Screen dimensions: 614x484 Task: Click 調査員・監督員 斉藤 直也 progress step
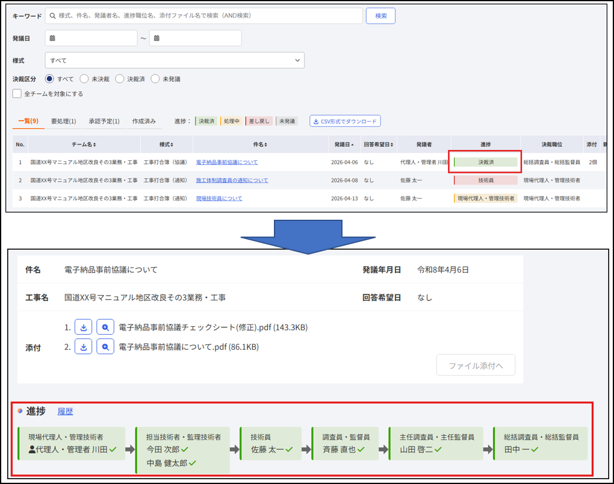pyautogui.click(x=345, y=443)
